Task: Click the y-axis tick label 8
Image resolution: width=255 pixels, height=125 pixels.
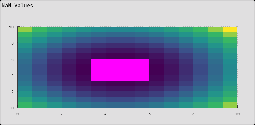Action: coord(12,43)
